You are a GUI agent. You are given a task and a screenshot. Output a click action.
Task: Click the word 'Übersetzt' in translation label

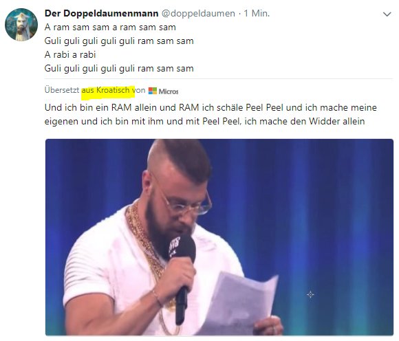click(62, 90)
